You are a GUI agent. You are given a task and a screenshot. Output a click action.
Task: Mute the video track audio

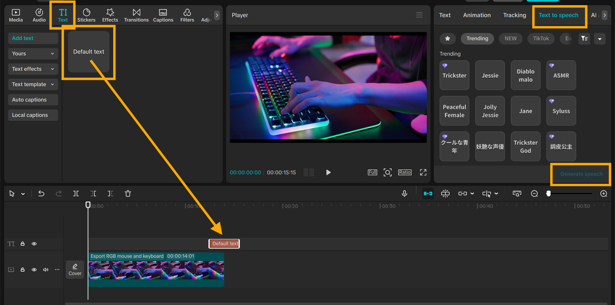tap(46, 270)
